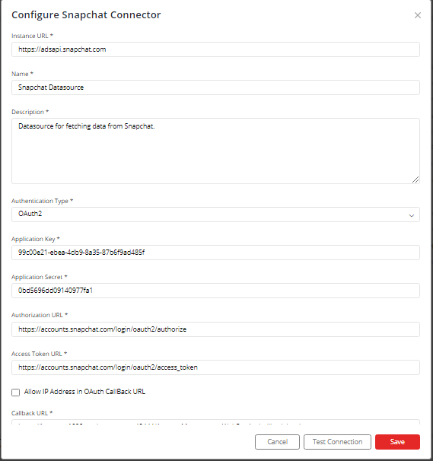
Task: Click the Authorization URL input field
Action: [215, 329]
